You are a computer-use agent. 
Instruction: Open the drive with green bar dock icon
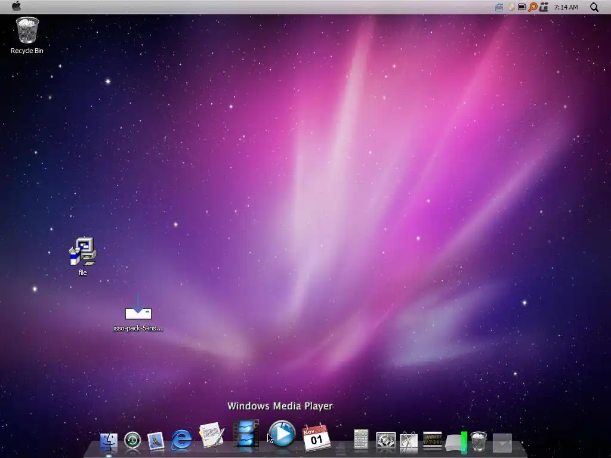[456, 442]
